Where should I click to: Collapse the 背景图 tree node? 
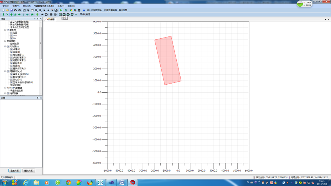click(x=5, y=30)
